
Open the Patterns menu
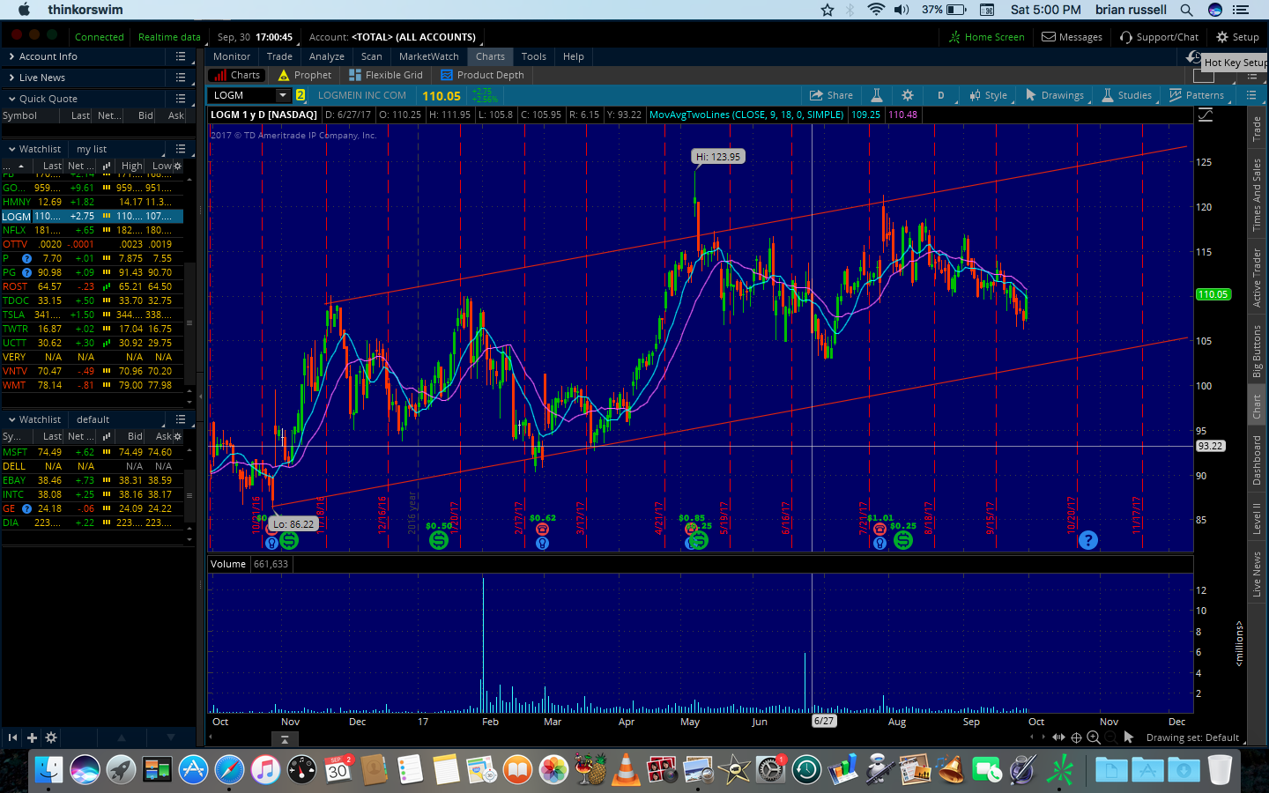click(x=1196, y=95)
